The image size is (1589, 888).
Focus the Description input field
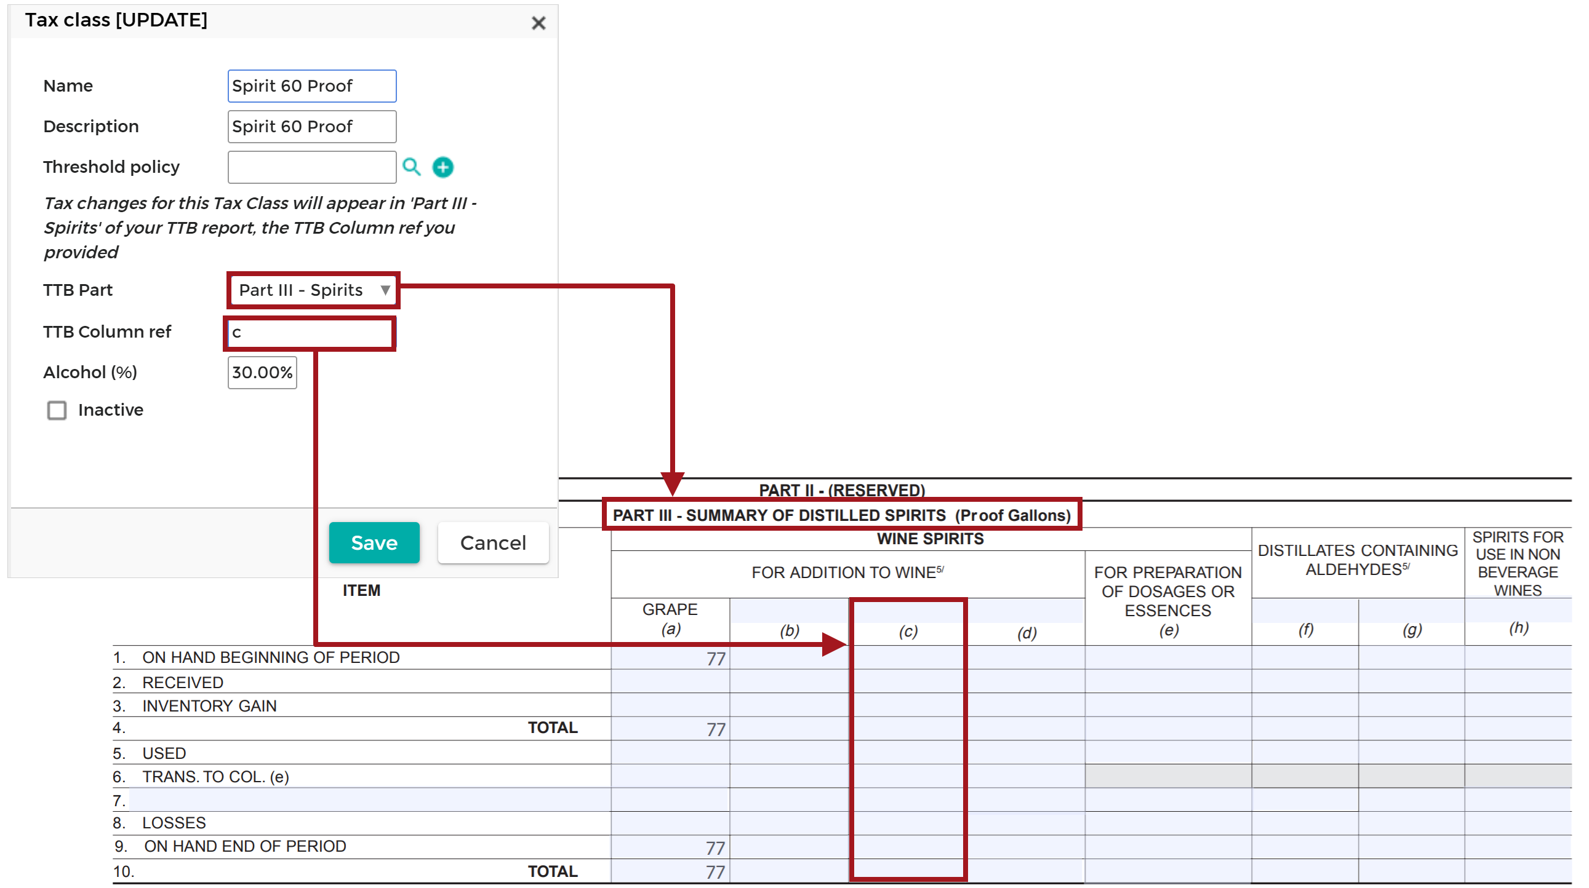click(311, 126)
